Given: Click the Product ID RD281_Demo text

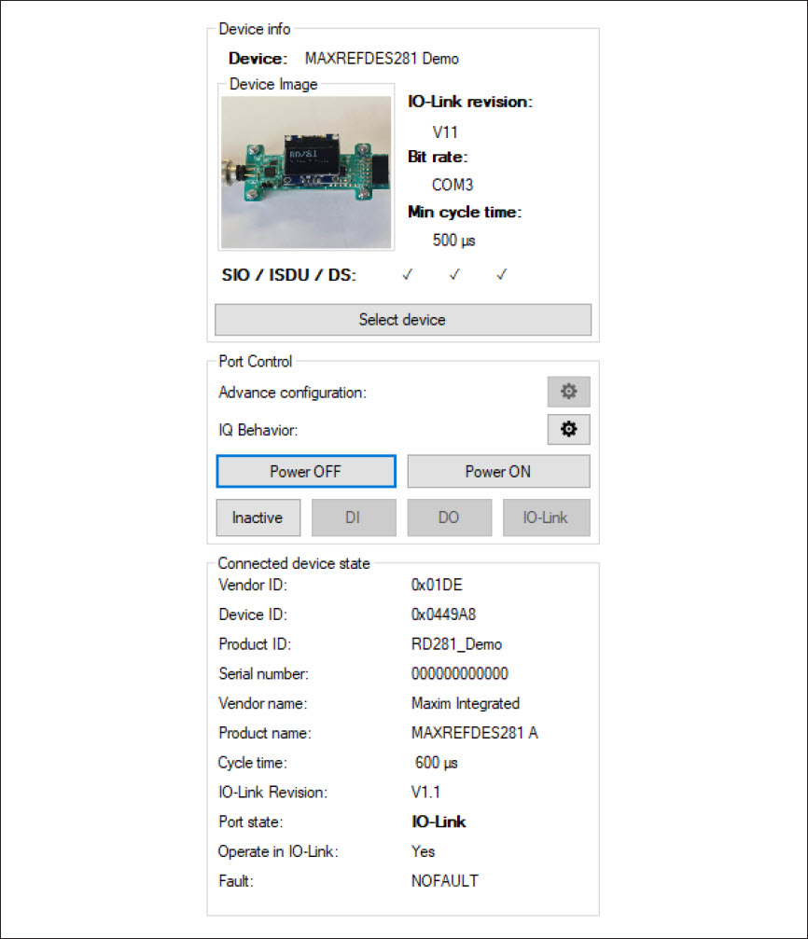Looking at the screenshot, I should [x=457, y=644].
